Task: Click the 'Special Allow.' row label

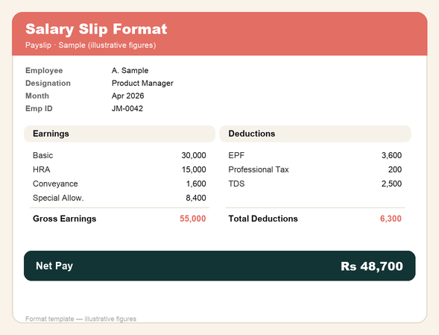Action: coord(58,198)
